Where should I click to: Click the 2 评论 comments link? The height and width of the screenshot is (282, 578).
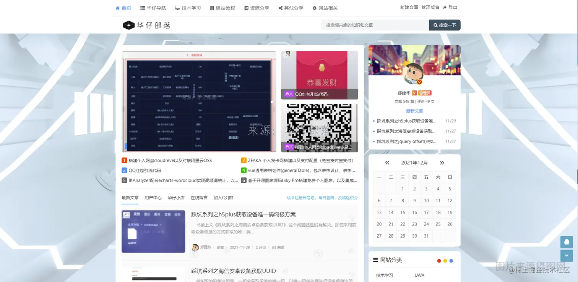261,247
